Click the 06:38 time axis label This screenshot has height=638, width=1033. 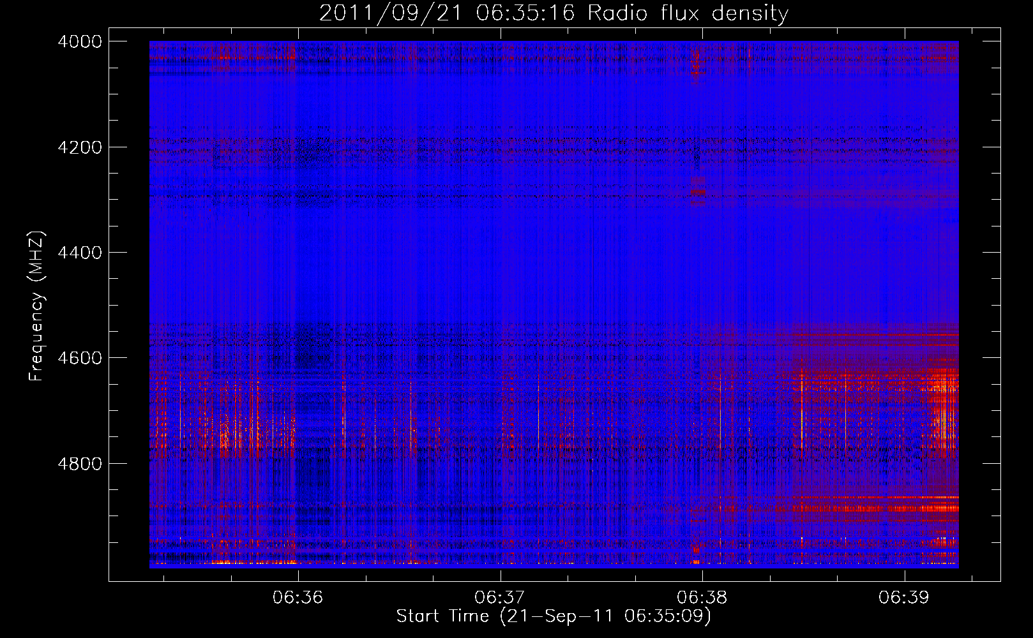pos(702,597)
